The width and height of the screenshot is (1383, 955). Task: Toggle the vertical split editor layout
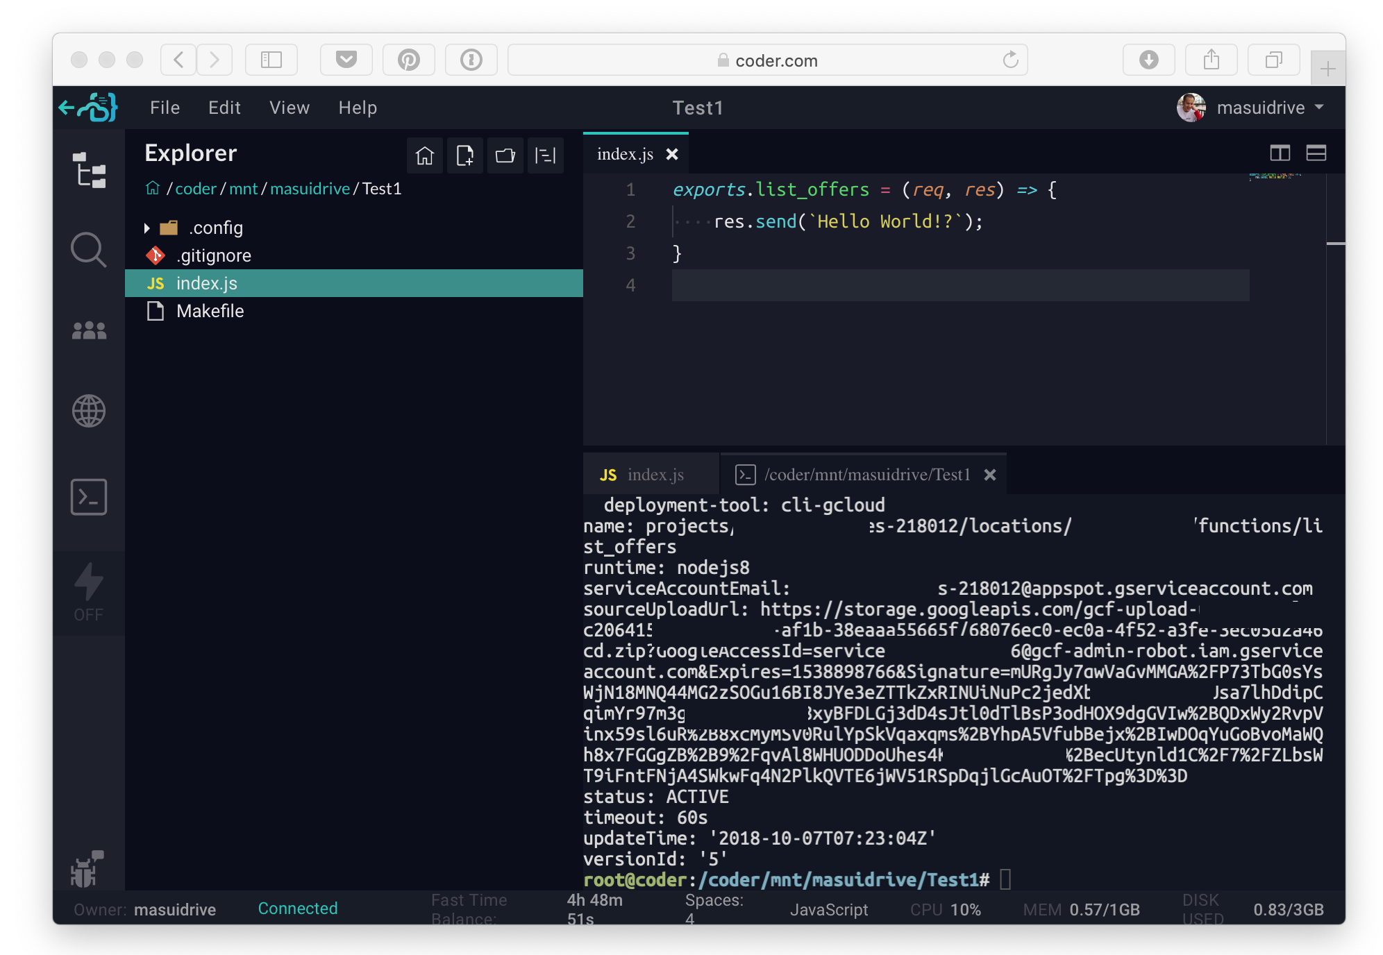[1280, 153]
